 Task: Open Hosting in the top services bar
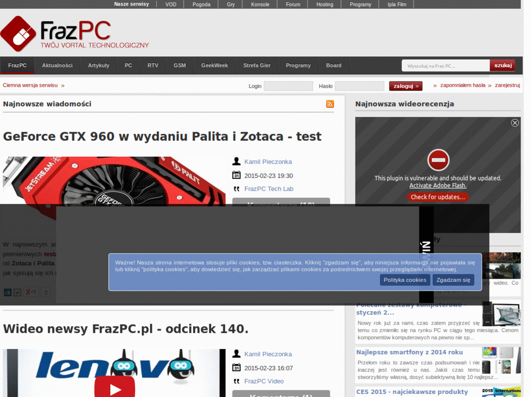tap(325, 4)
